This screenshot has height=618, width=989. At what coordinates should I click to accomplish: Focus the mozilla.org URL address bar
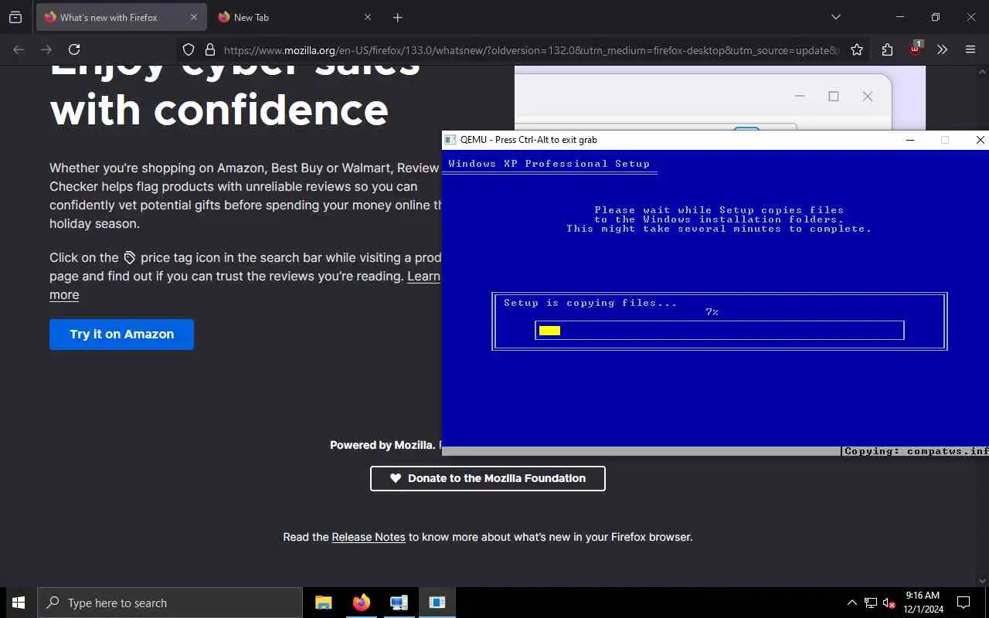tap(532, 50)
